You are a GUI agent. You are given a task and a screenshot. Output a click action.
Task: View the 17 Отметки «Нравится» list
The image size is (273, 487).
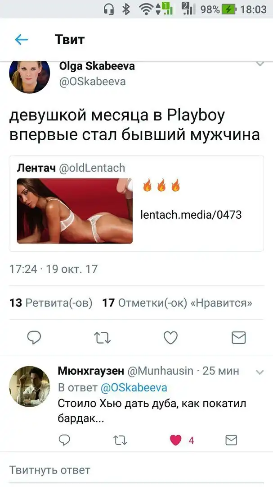pos(177,303)
